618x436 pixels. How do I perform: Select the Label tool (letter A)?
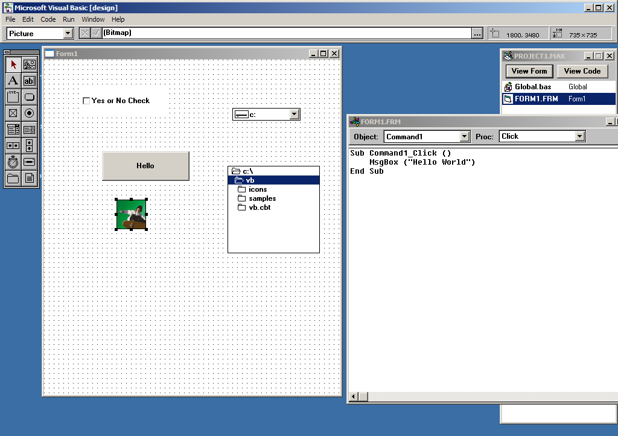[x=13, y=81]
